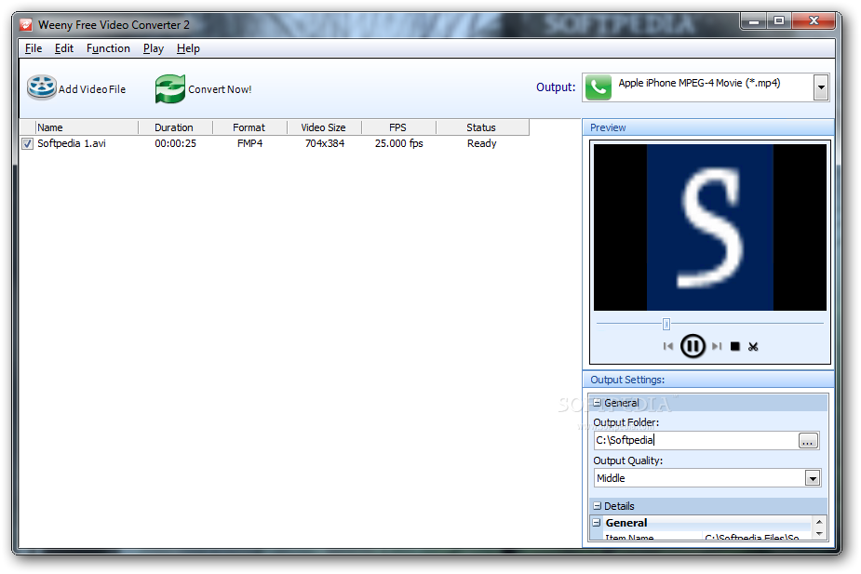Click the 25.000 fps cell
The height and width of the screenshot is (574, 861).
398,143
